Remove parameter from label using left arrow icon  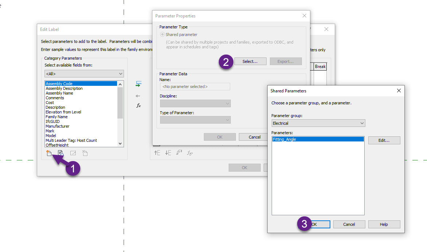[x=138, y=96]
